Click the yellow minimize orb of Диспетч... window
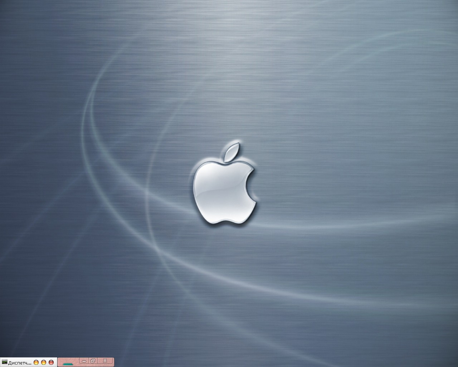The height and width of the screenshot is (367, 458). [x=36, y=362]
